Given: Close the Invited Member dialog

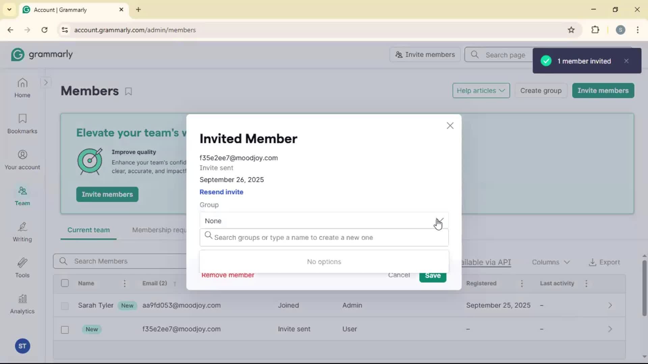Looking at the screenshot, I should pos(450,126).
